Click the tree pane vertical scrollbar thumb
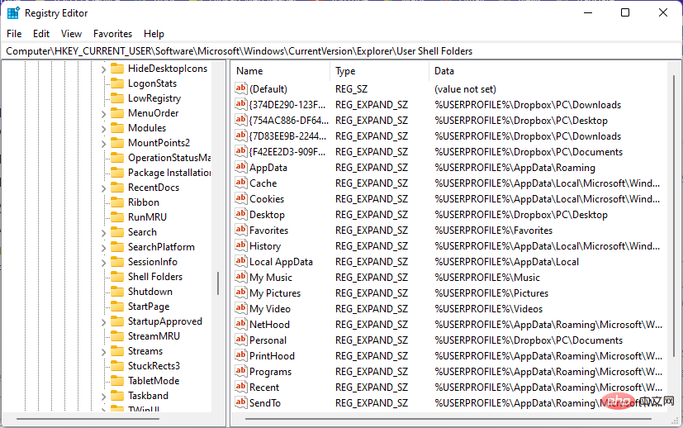The width and height of the screenshot is (683, 428). pos(218,283)
